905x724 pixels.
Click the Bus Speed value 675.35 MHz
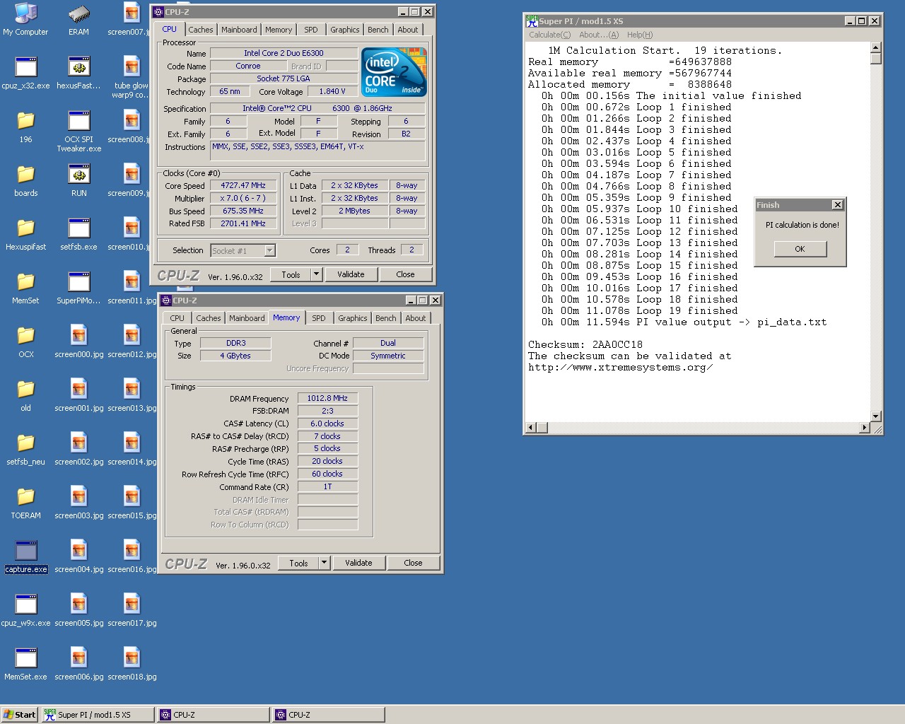pyautogui.click(x=243, y=211)
